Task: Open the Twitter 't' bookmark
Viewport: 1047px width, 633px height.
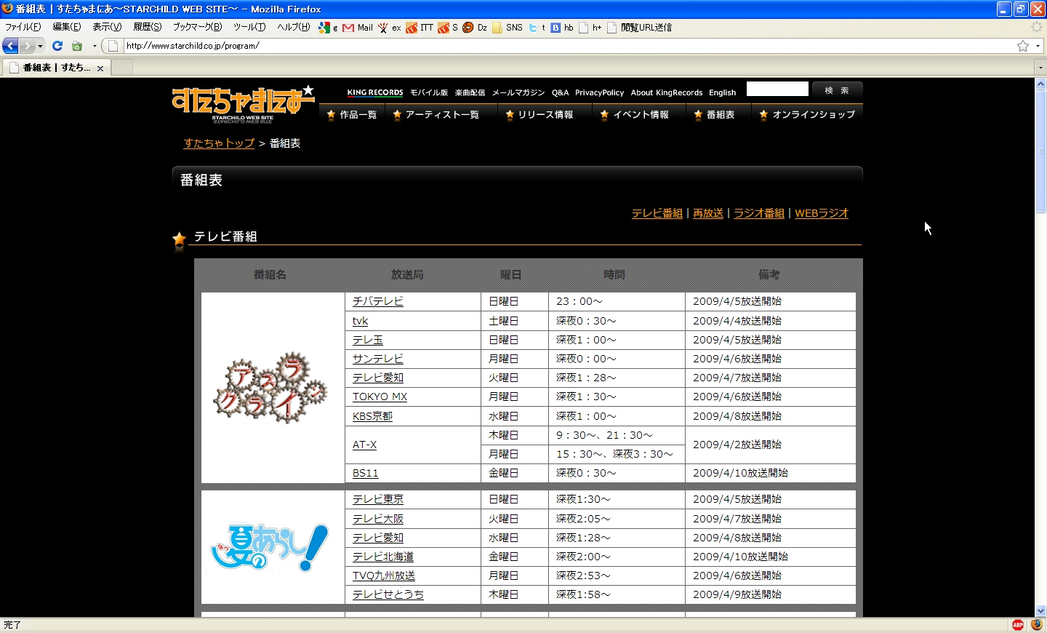Action: [537, 28]
